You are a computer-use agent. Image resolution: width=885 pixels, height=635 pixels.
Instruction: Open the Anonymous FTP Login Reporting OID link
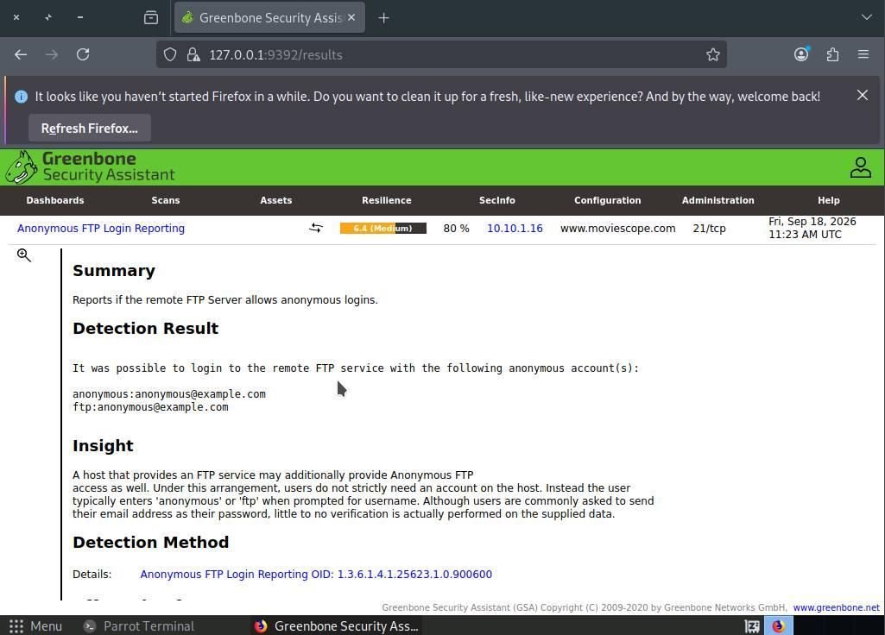pyautogui.click(x=316, y=574)
